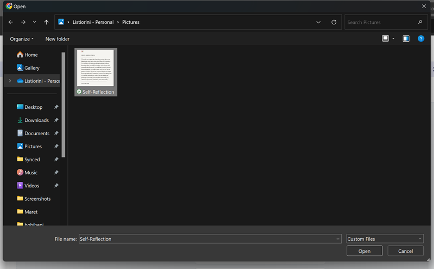
Task: Go to Home in navigation pane
Action: coord(31,55)
